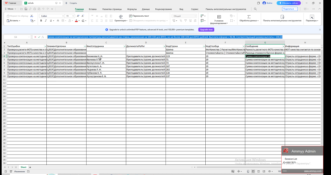Switch to the Разметка страницы tab
This screenshot has width=331, height=175.
coord(112,9)
